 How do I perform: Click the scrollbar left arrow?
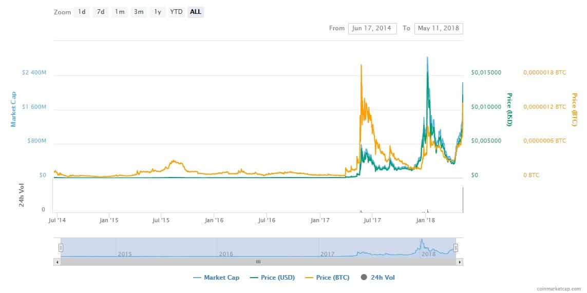point(57,262)
